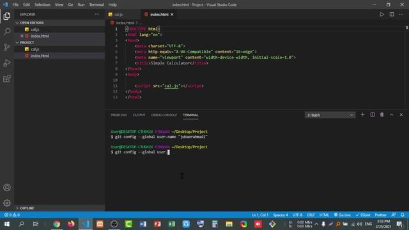Kill the terminal with trash icon
This screenshot has height=230, width=409.
pos(382,115)
